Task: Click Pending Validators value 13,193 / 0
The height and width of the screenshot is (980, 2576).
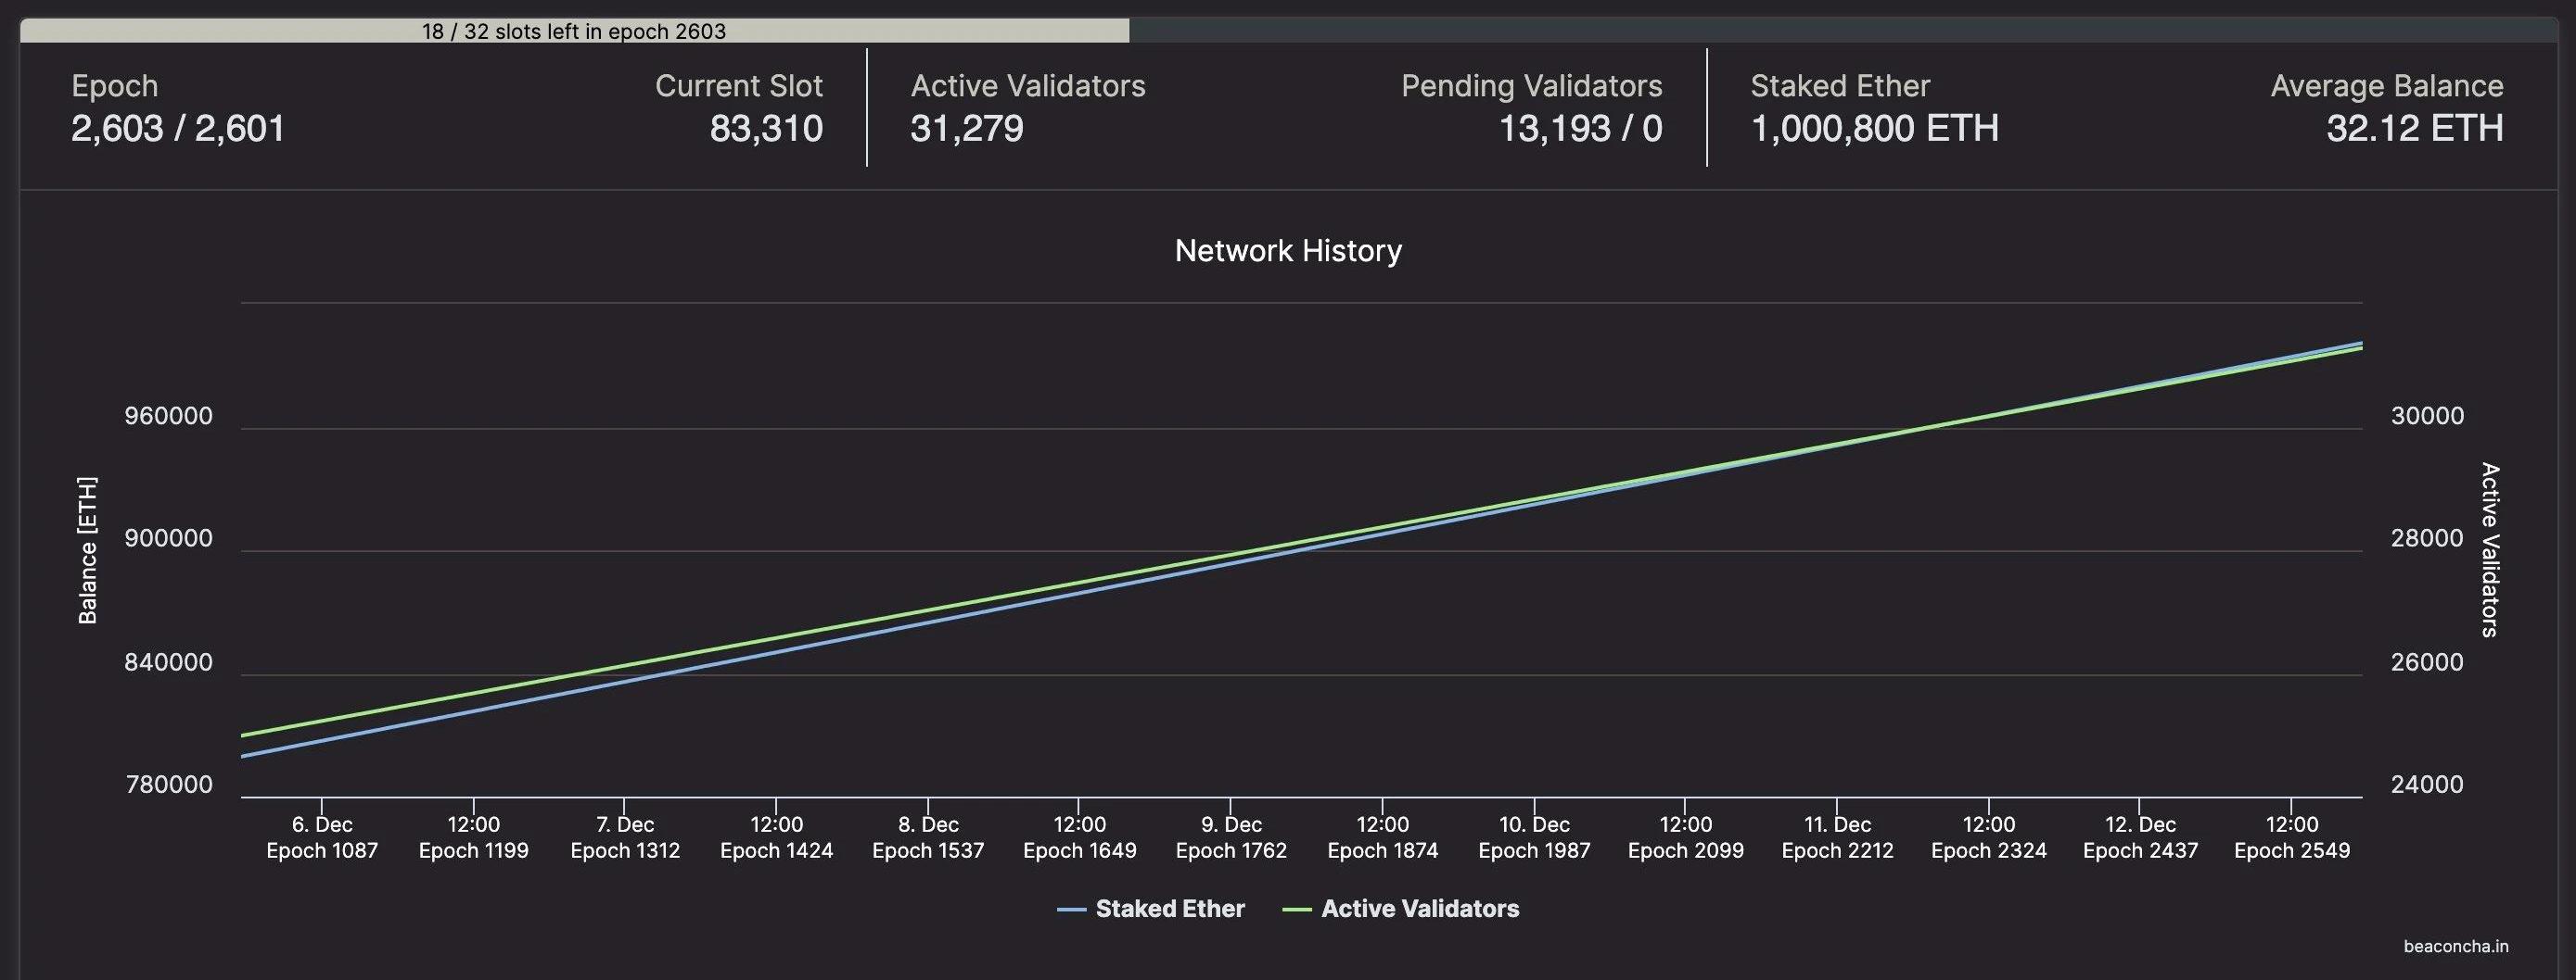Action: (1579, 129)
